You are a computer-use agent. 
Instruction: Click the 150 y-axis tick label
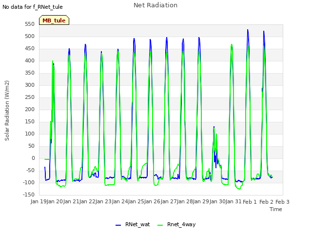[x=30, y=121]
